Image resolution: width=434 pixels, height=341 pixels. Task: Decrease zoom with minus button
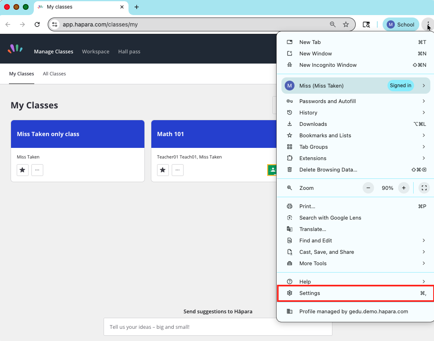point(368,188)
